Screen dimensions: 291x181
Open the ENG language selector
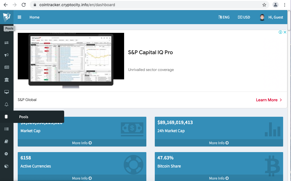pos(224,17)
